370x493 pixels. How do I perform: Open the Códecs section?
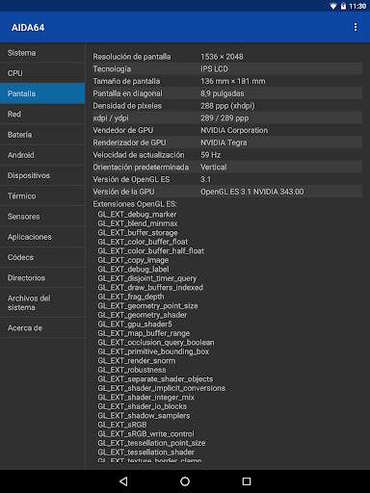pyautogui.click(x=42, y=257)
